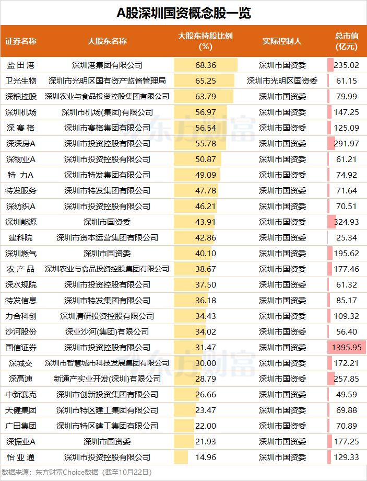367x481 pixels.
Task: Click the stock name 深赛格
Action: (x=21, y=128)
